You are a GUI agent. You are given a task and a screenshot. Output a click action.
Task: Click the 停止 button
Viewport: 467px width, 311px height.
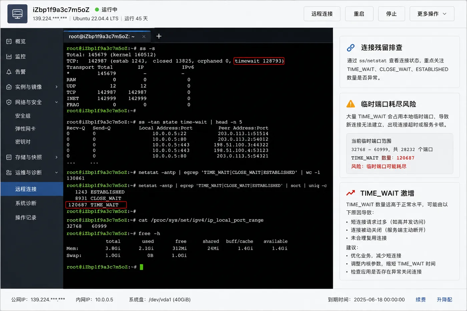coord(391,14)
